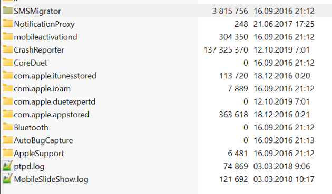Click the CrashReporter folder icon
The width and height of the screenshot is (332, 194).
[7, 49]
